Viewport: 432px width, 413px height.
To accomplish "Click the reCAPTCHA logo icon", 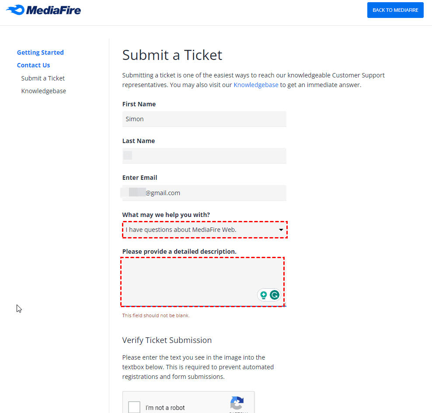I will (237, 403).
